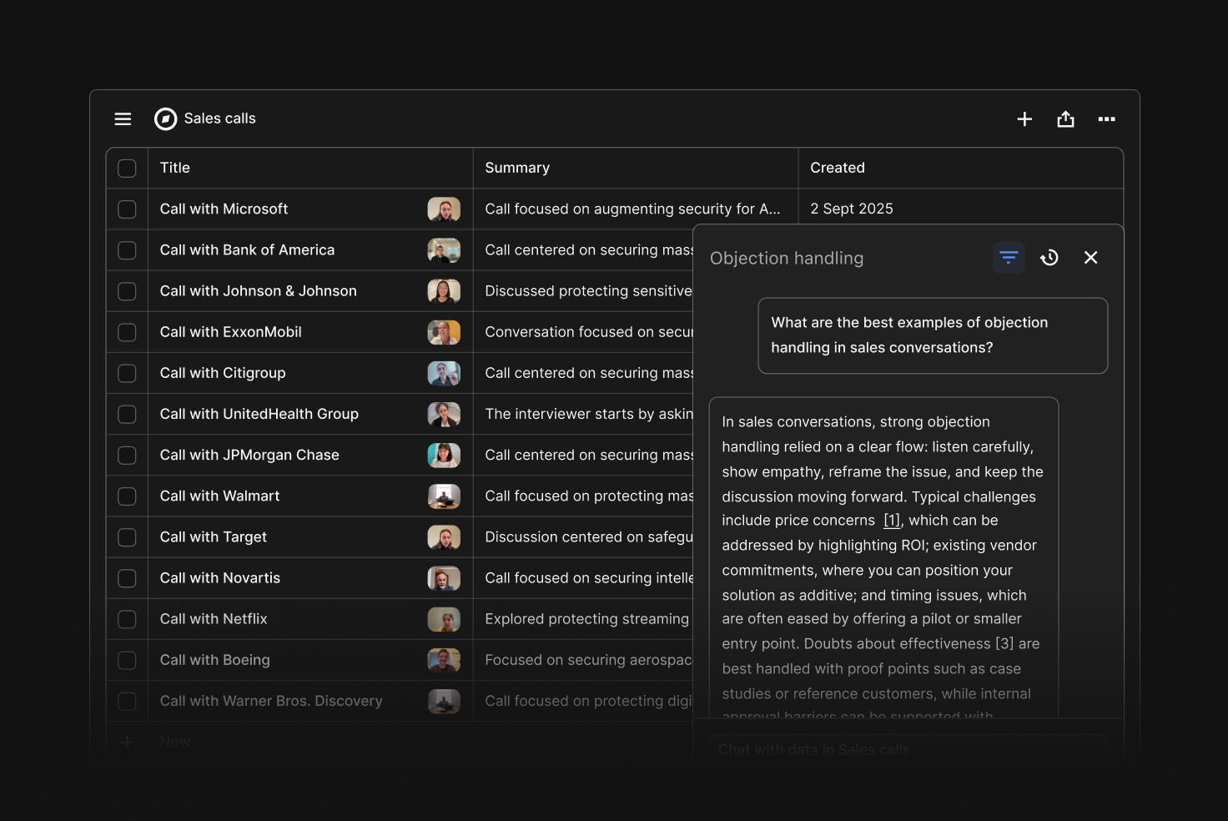Open the 'Call with Boeing' title
This screenshot has width=1228, height=821.
215,660
